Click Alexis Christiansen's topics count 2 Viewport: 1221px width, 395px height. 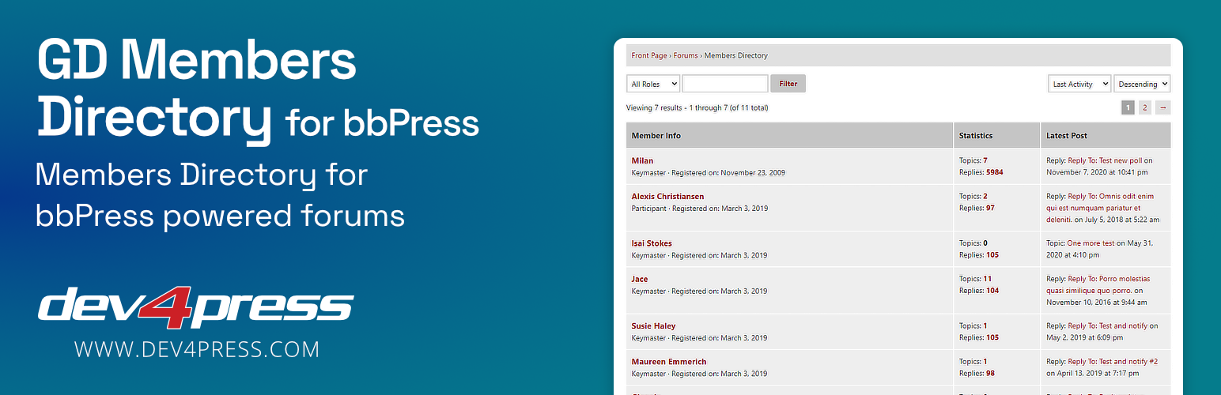click(x=985, y=196)
